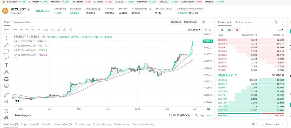The width and height of the screenshot is (291, 128).
Task: Collapse the indicator legend arrow
Action: [16, 59]
